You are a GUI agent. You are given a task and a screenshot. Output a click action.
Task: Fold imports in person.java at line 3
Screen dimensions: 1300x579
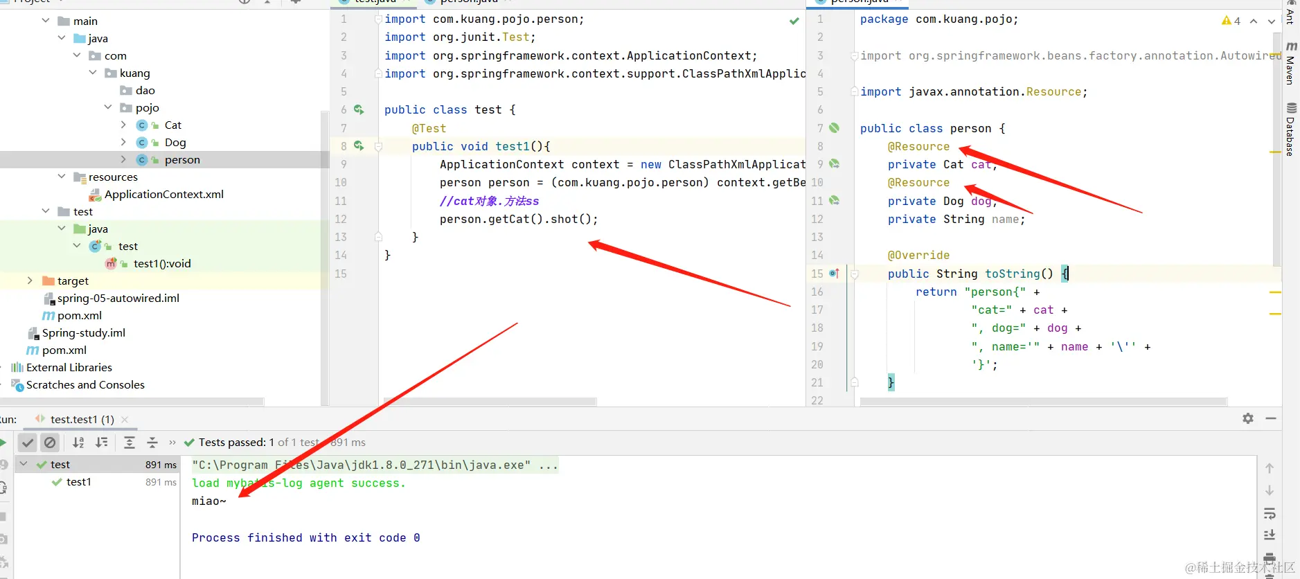point(855,55)
